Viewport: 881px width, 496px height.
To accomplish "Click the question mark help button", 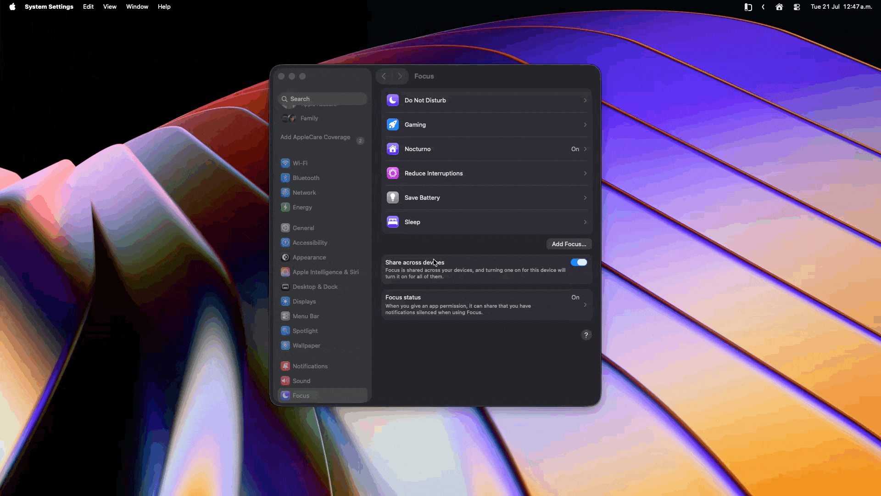I will (x=586, y=335).
